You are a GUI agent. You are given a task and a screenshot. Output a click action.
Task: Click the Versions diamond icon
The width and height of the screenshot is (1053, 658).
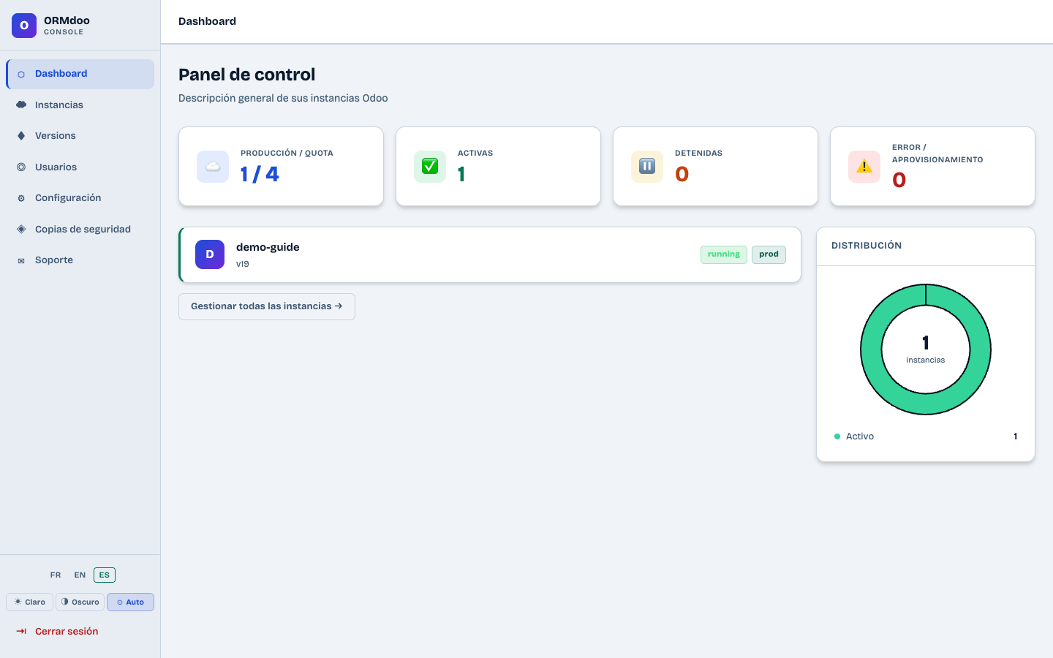(21, 136)
